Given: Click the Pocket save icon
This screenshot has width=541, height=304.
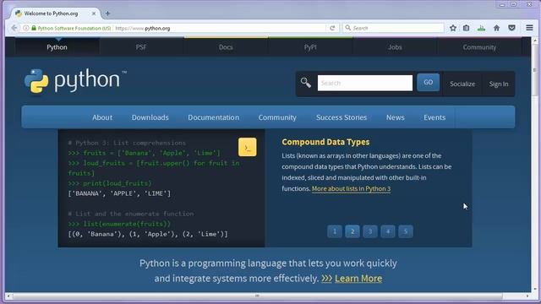Looking at the screenshot, I should point(511,28).
